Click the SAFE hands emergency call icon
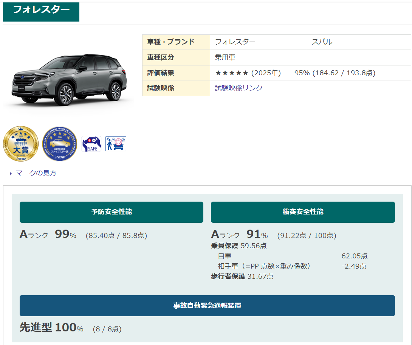 (x=91, y=144)
